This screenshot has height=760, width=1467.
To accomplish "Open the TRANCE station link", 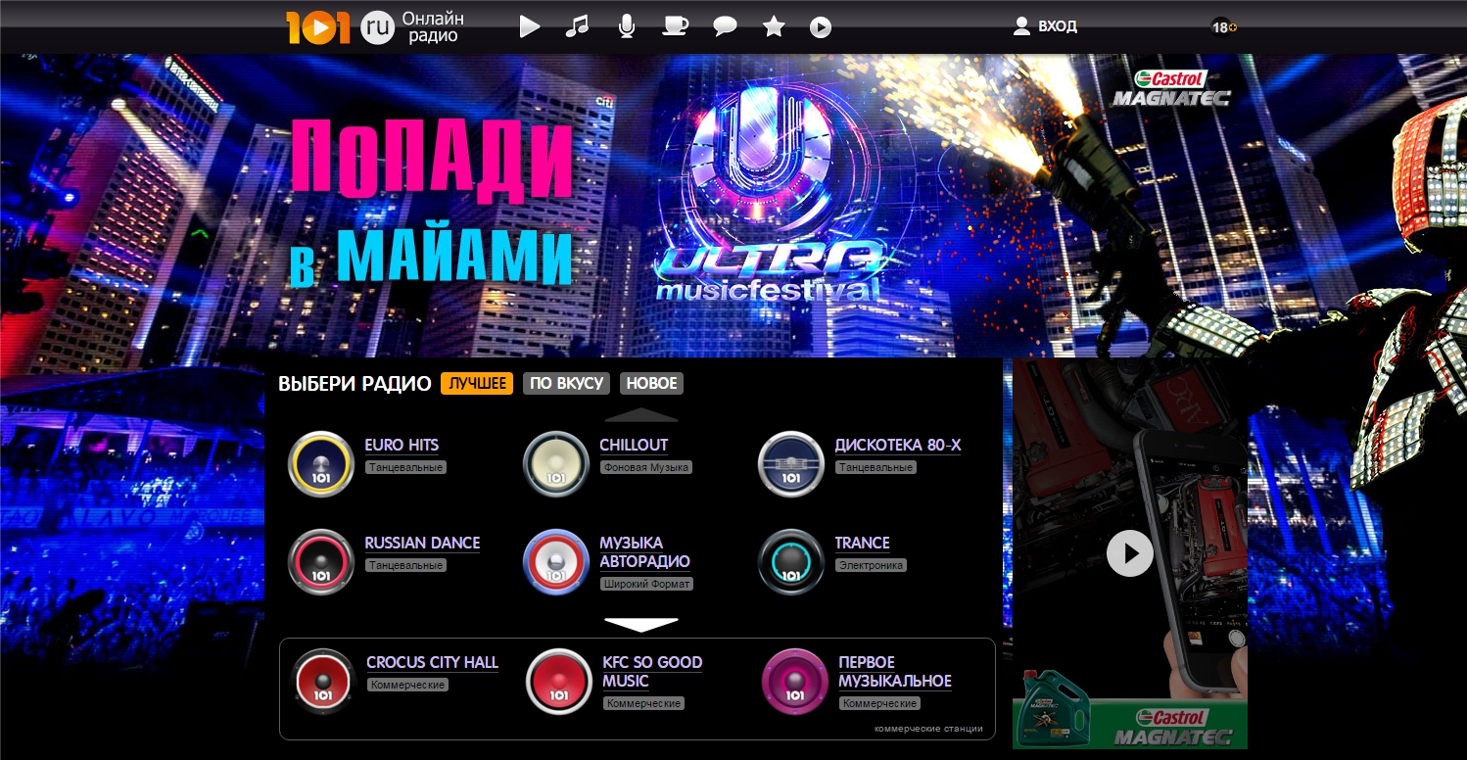I will tap(862, 543).
